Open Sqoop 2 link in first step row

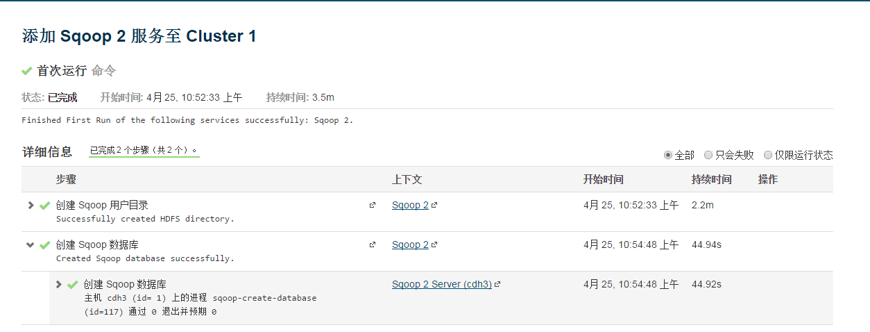[410, 206]
